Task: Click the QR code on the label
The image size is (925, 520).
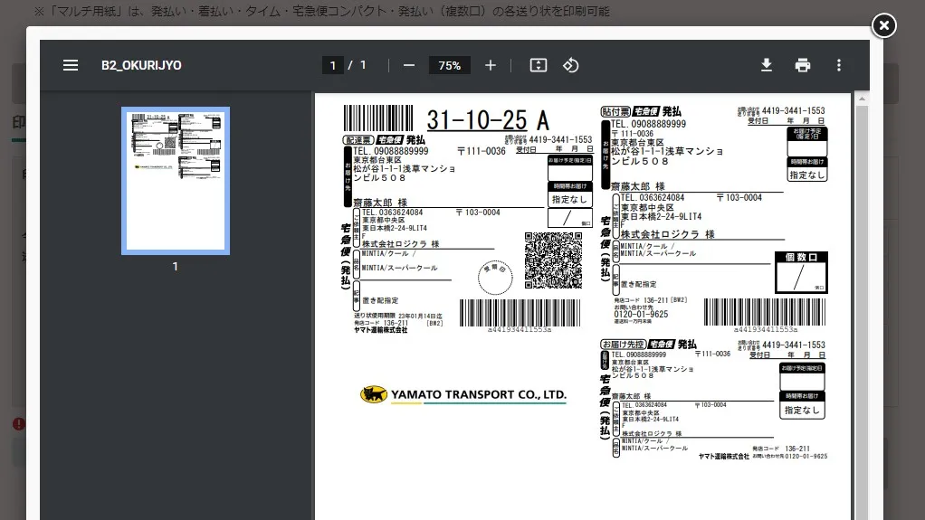Action: click(553, 260)
